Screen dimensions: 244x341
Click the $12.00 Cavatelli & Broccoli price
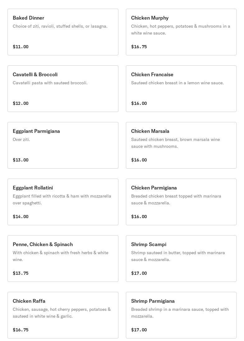[21, 103]
